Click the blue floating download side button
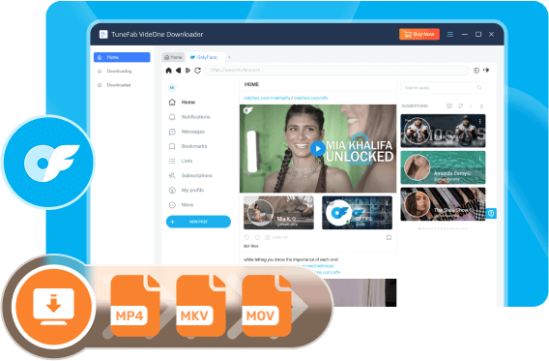The image size is (549, 361). click(x=491, y=213)
